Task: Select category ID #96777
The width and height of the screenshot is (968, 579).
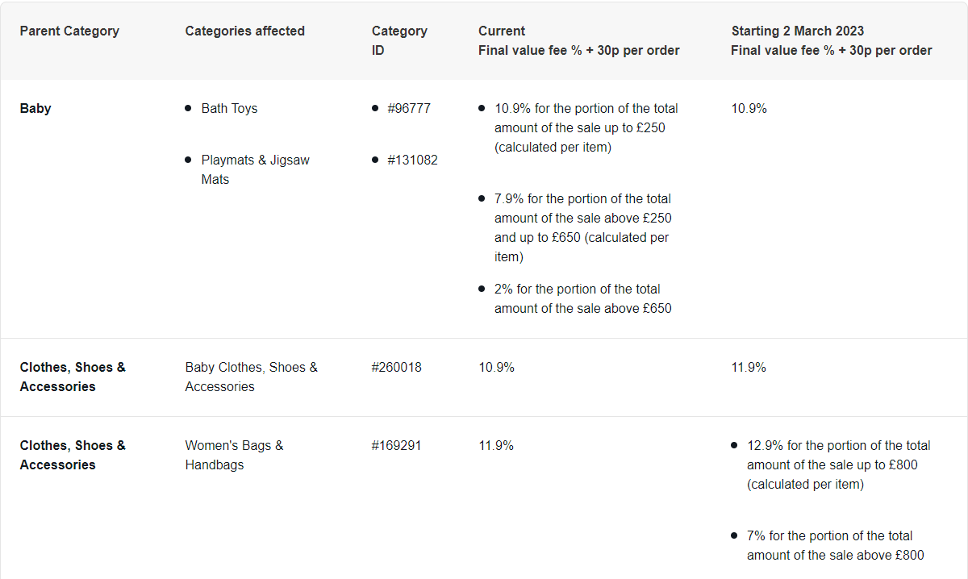Action: pos(408,109)
